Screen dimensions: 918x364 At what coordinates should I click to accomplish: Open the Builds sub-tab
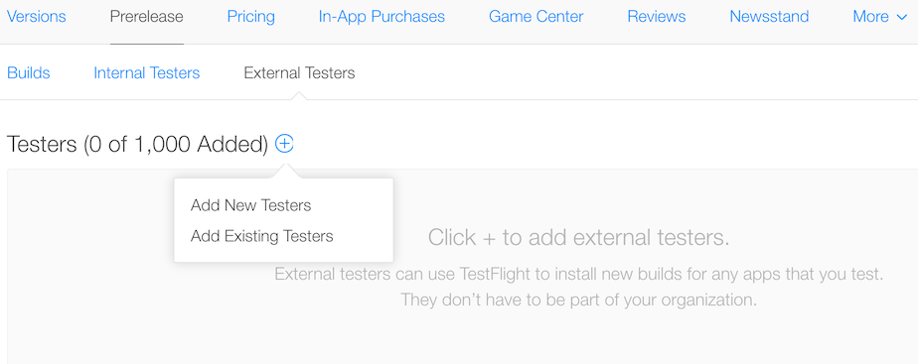pos(28,73)
